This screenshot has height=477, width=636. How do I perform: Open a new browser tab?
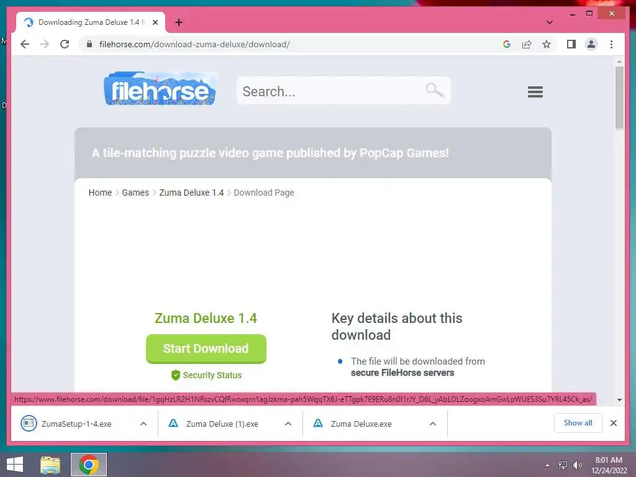[x=178, y=22]
